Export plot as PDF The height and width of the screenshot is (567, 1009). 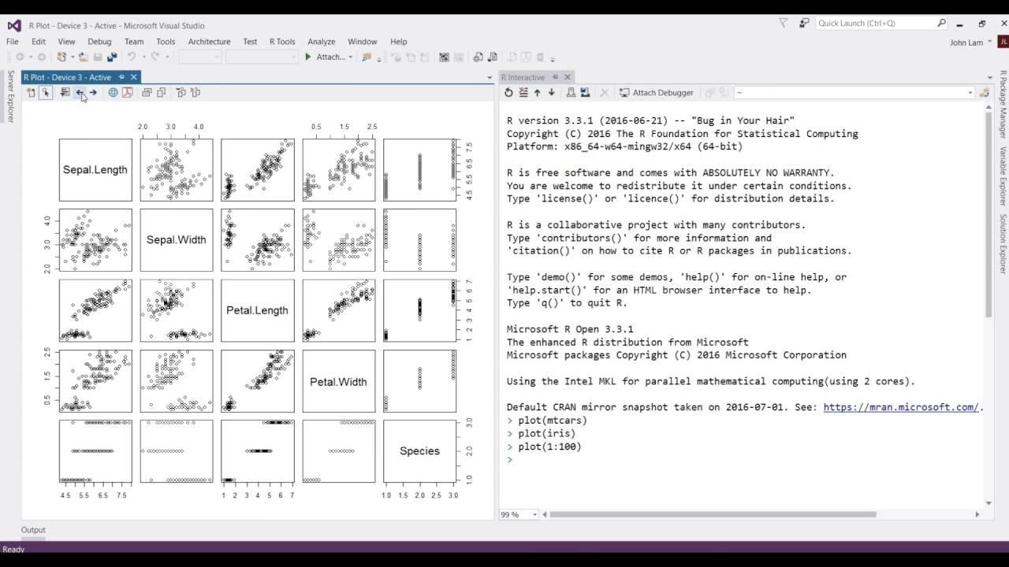pos(127,93)
